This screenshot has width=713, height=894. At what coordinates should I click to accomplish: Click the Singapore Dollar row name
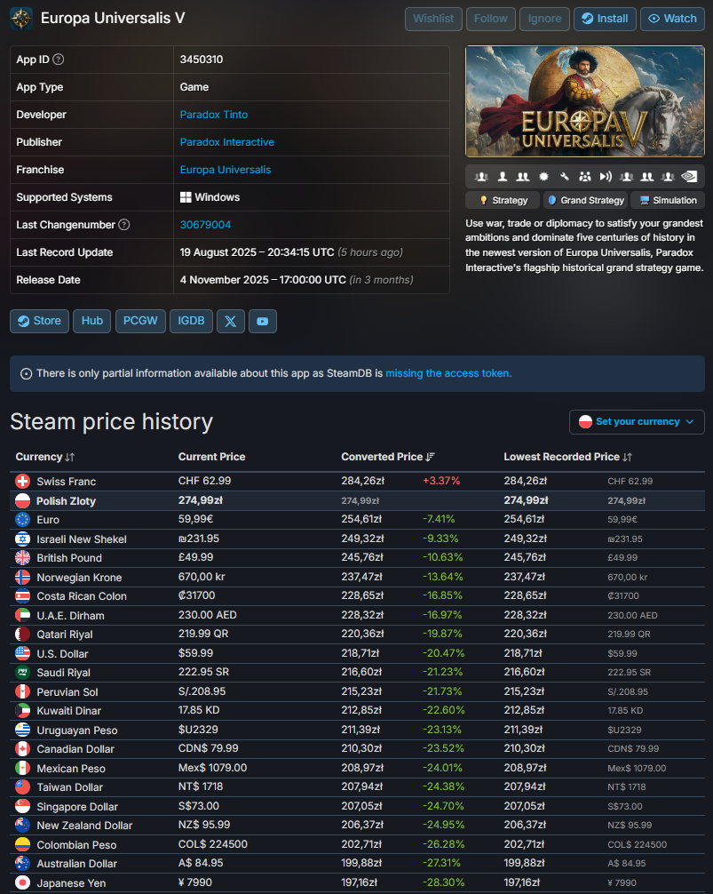click(x=77, y=806)
